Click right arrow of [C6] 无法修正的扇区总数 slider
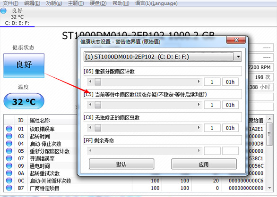The height and width of the screenshot is (197, 277). (x=199, y=128)
